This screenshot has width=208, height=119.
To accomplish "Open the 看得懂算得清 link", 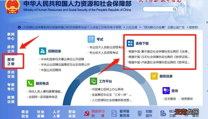I will [124, 113].
